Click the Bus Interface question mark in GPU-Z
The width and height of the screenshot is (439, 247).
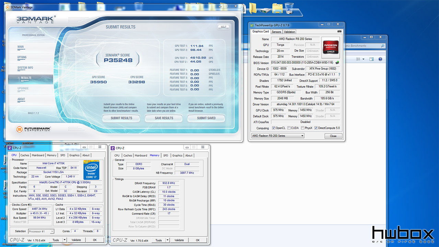(339, 74)
